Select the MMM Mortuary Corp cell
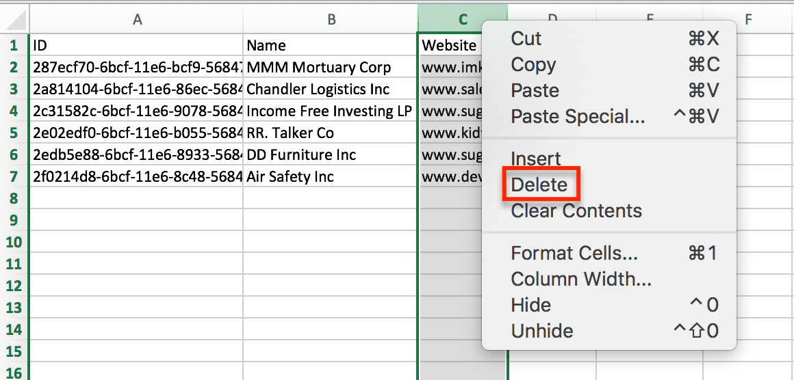 click(x=331, y=67)
